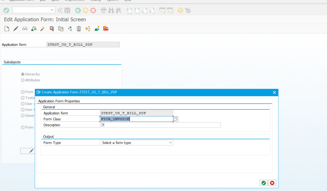The height and width of the screenshot is (191, 327).
Task: Click the 'Form Class' label
Action: (x=52, y=119)
